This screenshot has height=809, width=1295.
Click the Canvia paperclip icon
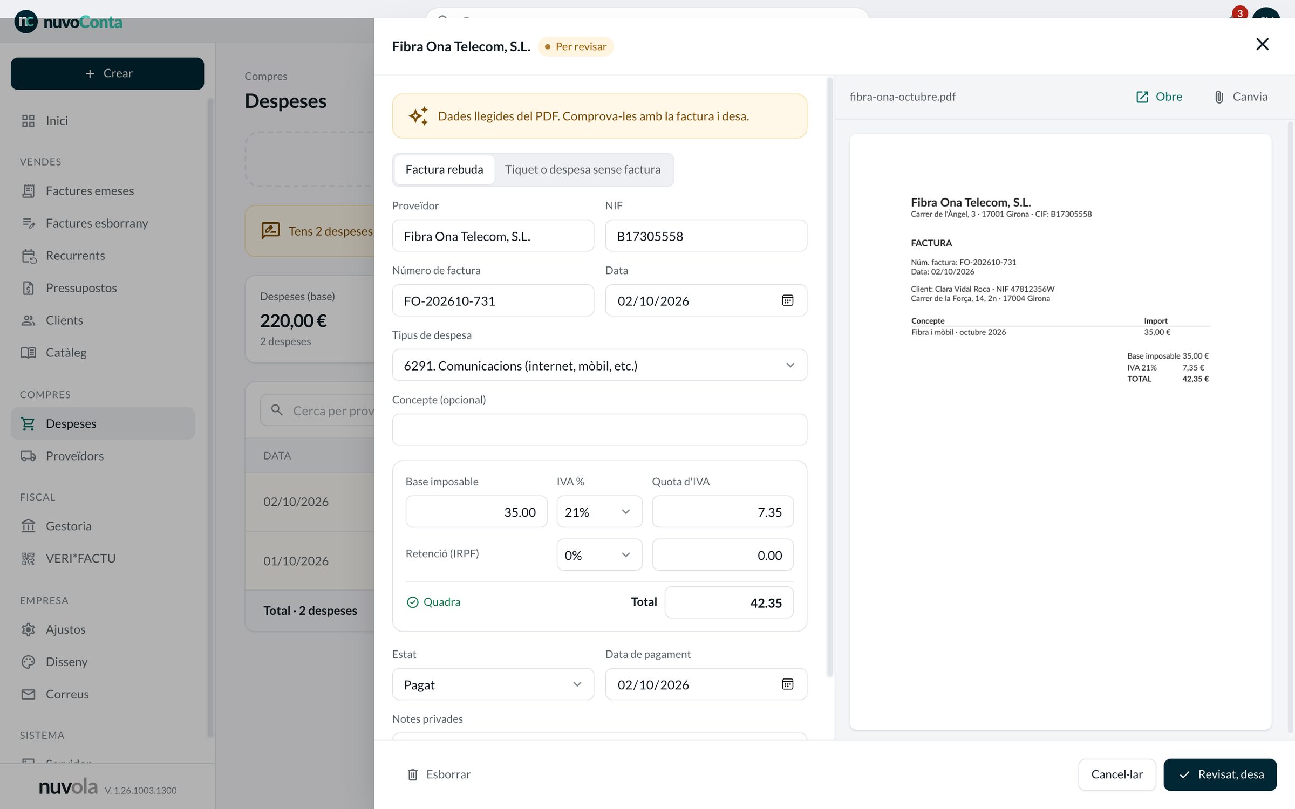(1219, 97)
